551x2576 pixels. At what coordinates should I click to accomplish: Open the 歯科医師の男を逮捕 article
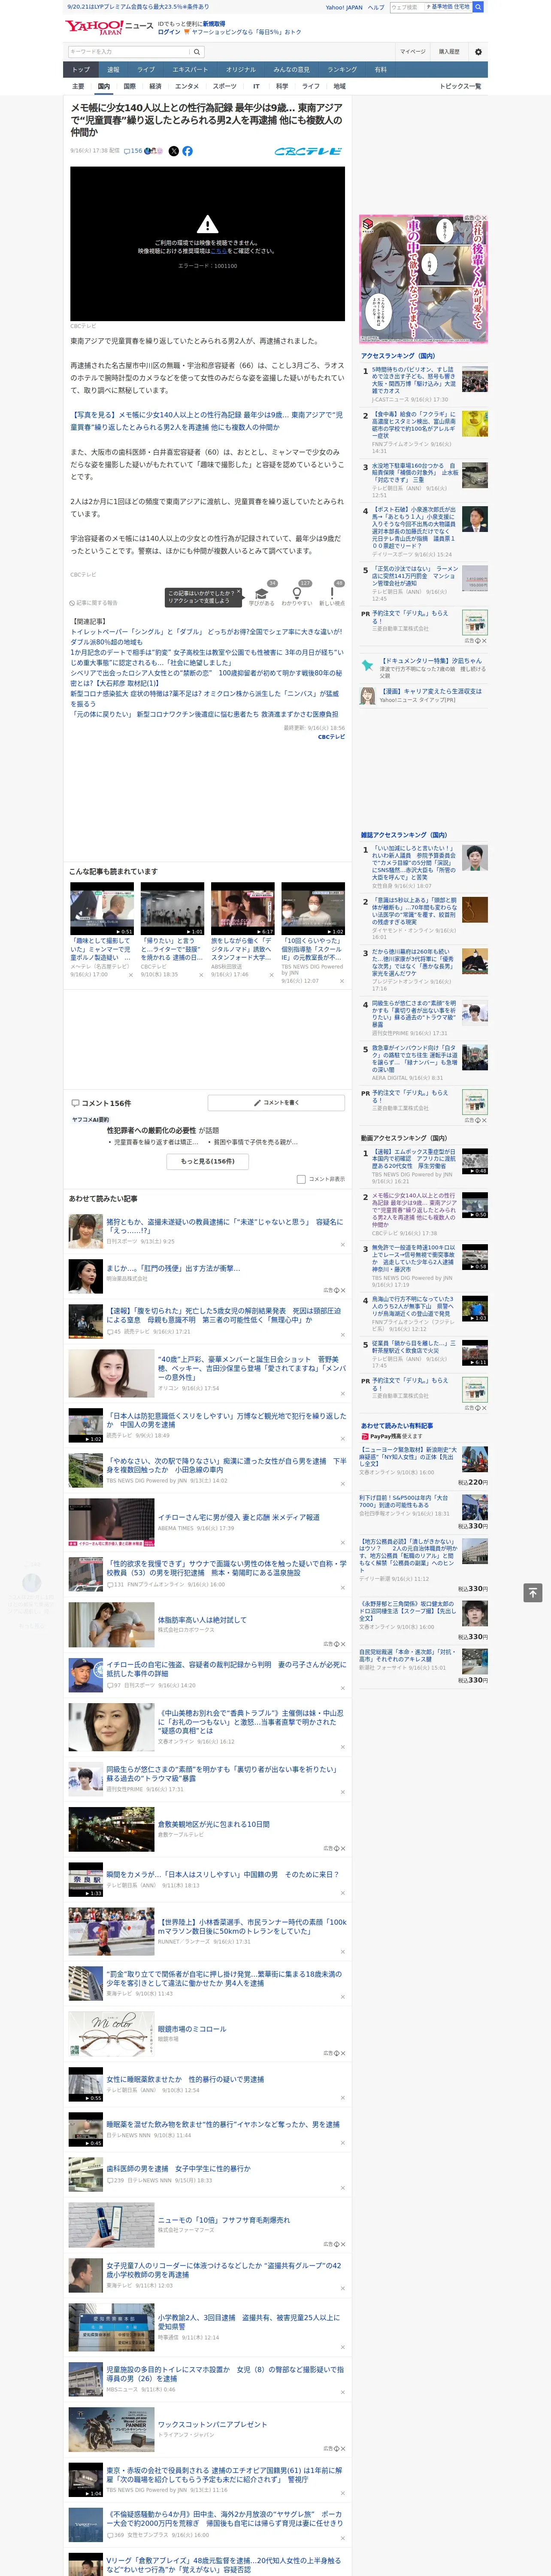coord(178,2168)
